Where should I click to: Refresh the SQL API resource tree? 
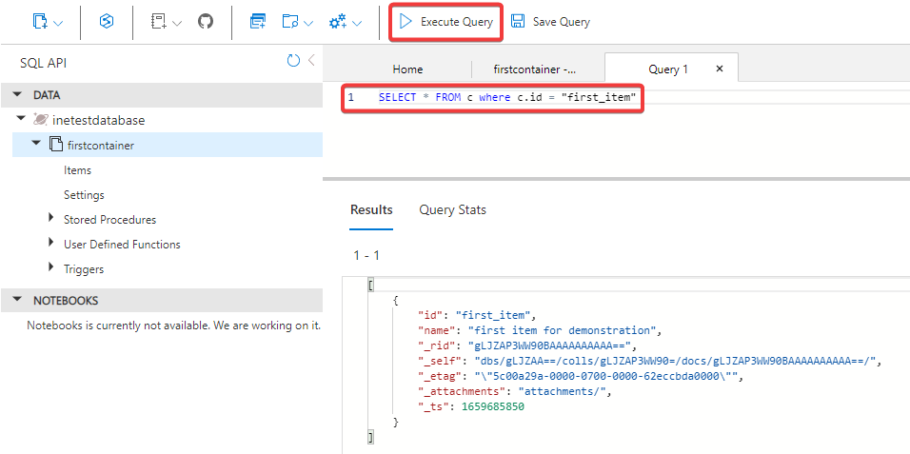coord(293,61)
